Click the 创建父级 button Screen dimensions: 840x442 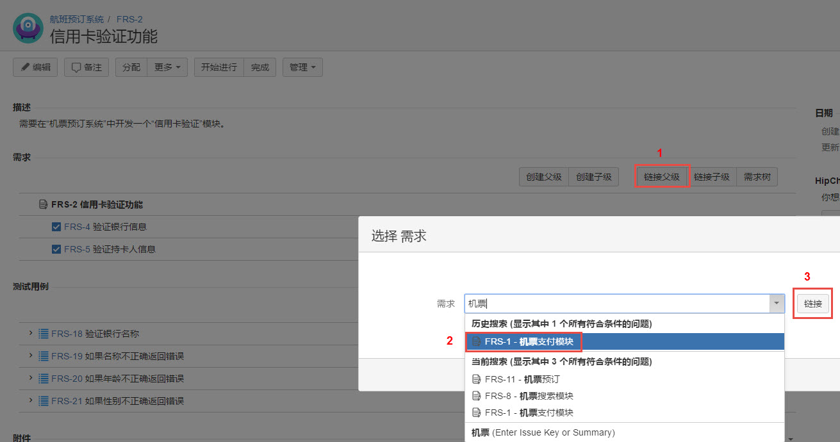[x=544, y=177]
